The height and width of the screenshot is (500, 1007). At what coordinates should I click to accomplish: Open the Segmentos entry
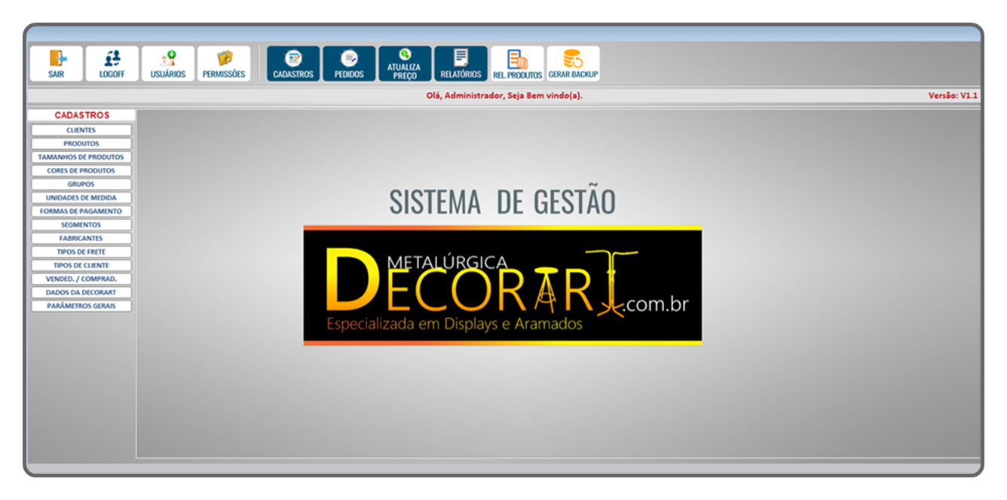[81, 225]
